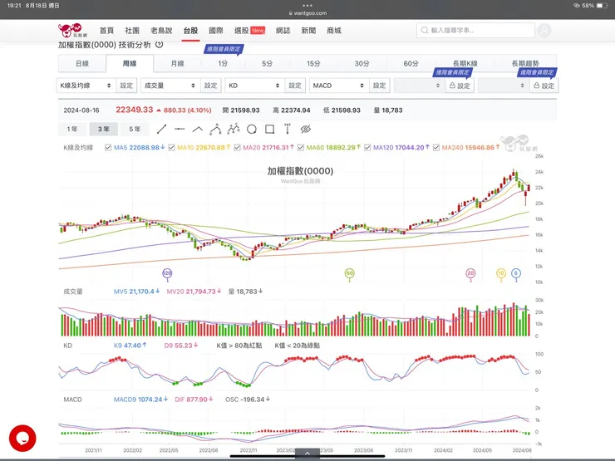This screenshot has width=615, height=461.
Task: Click 設定 beside MACD dropdown
Action: pos(380,86)
